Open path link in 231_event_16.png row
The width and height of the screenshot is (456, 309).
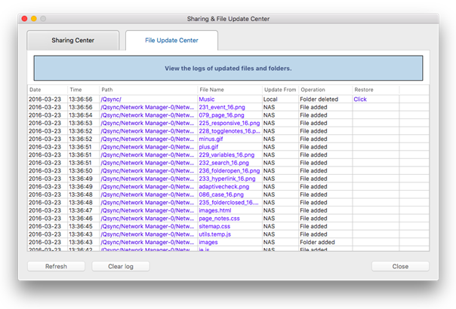click(x=147, y=107)
